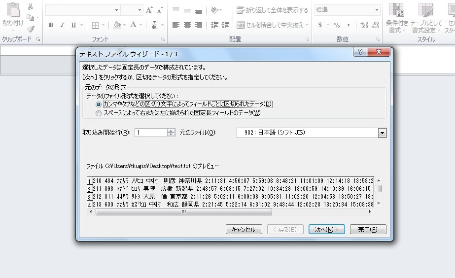
Task: Click the Bold formatting icon
Action: tap(51, 25)
